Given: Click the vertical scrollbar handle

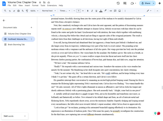Looking at the screenshot, I should (x=162, y=88).
